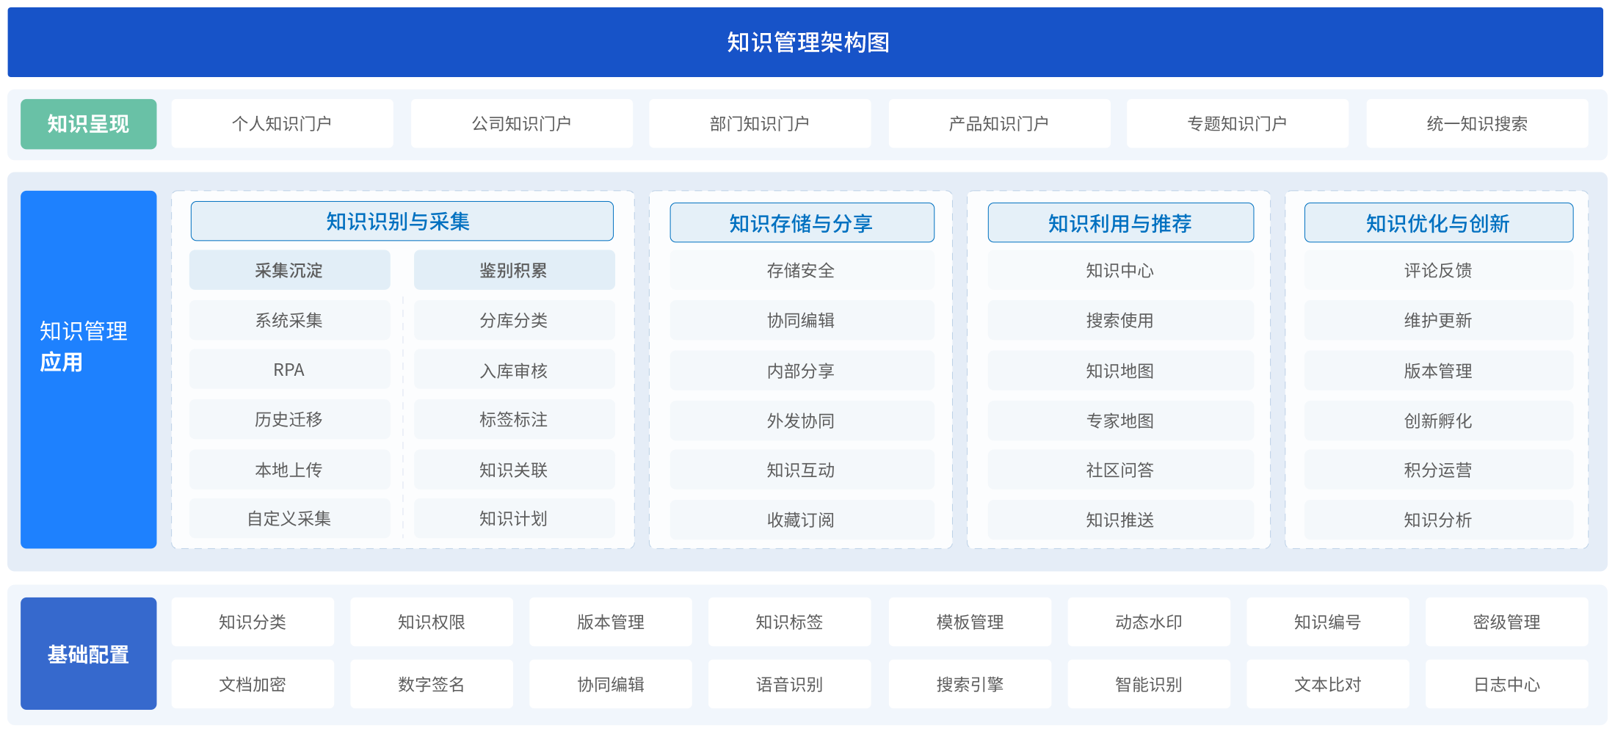
Task: Click the 搜索引擎 configuration box
Action: click(969, 684)
